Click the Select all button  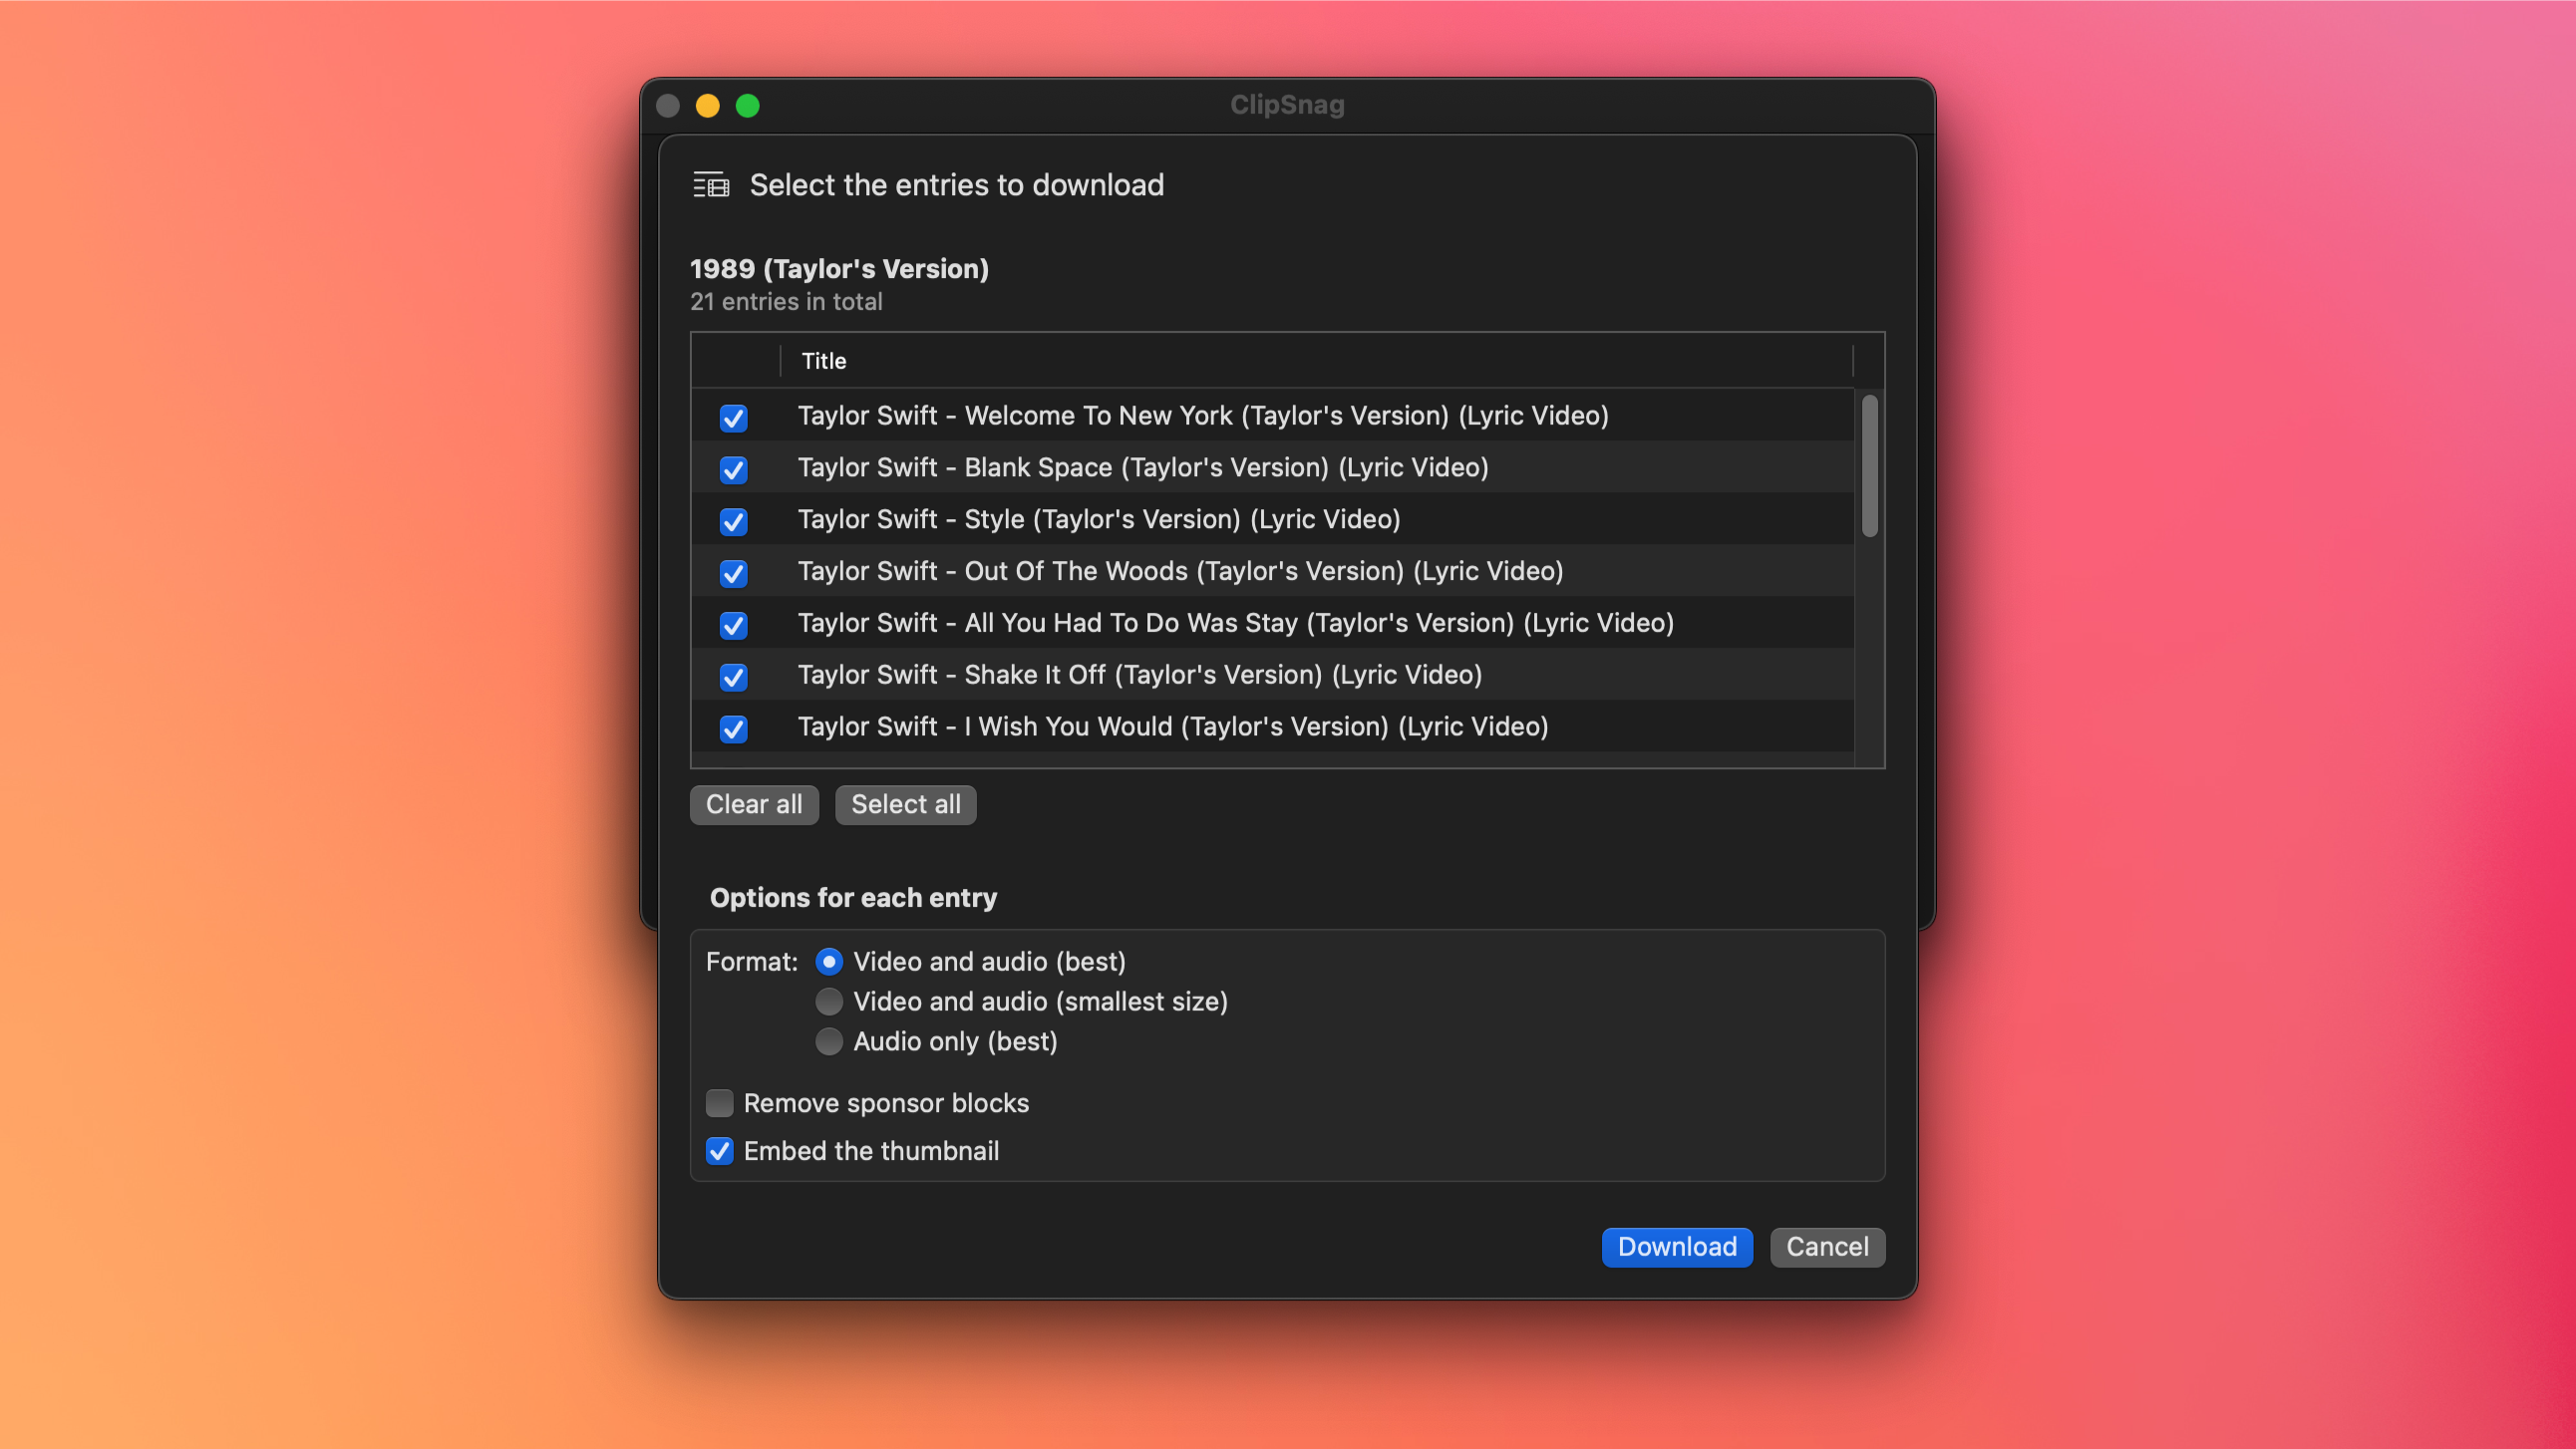tap(905, 805)
